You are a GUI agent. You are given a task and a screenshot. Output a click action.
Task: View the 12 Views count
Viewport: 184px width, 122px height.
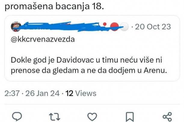coord(81,93)
